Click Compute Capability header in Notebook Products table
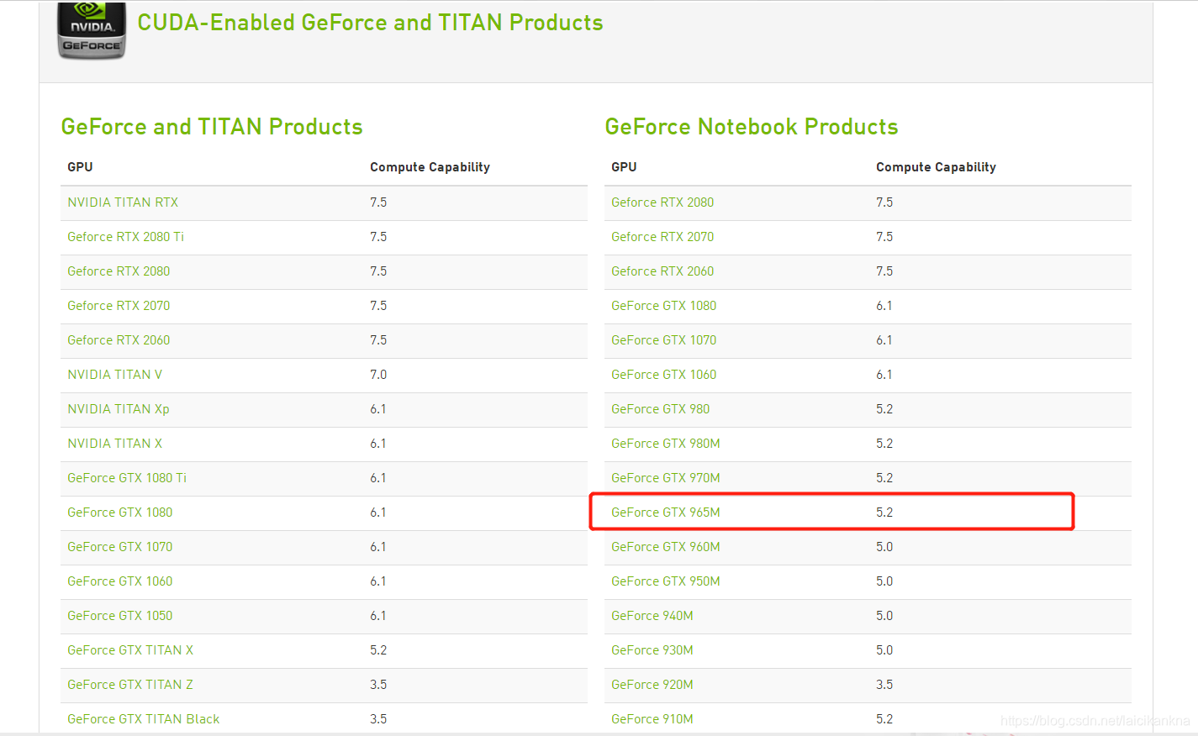The width and height of the screenshot is (1198, 736). [936, 167]
